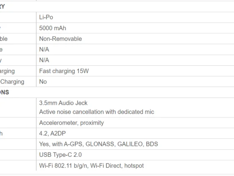Select the Fast charging 15W text

click(x=64, y=71)
